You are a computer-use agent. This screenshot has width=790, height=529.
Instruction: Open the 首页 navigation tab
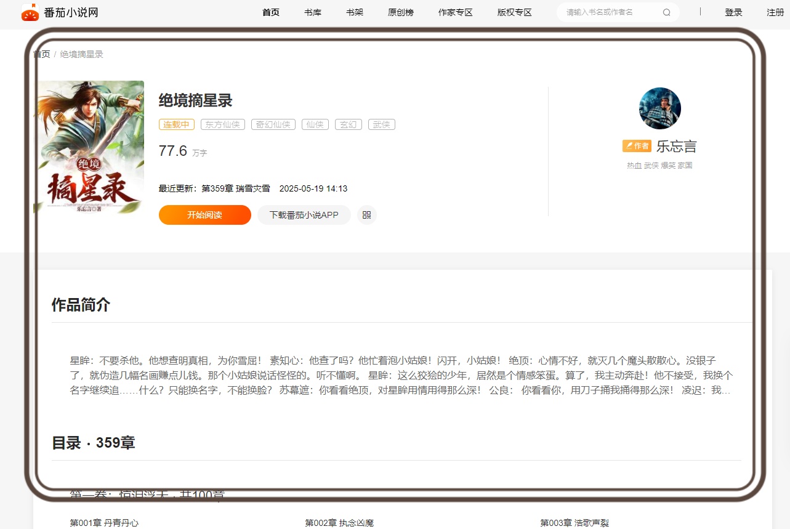pos(271,12)
